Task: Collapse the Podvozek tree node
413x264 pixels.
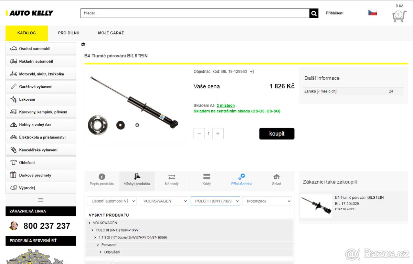Action: point(98,245)
